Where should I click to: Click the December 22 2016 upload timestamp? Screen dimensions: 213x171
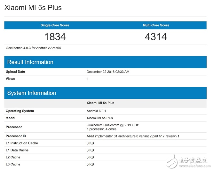(108, 72)
